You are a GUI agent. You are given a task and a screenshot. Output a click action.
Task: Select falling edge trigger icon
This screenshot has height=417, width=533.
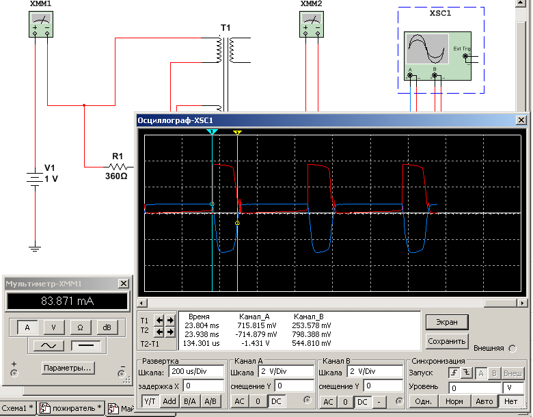tap(467, 373)
